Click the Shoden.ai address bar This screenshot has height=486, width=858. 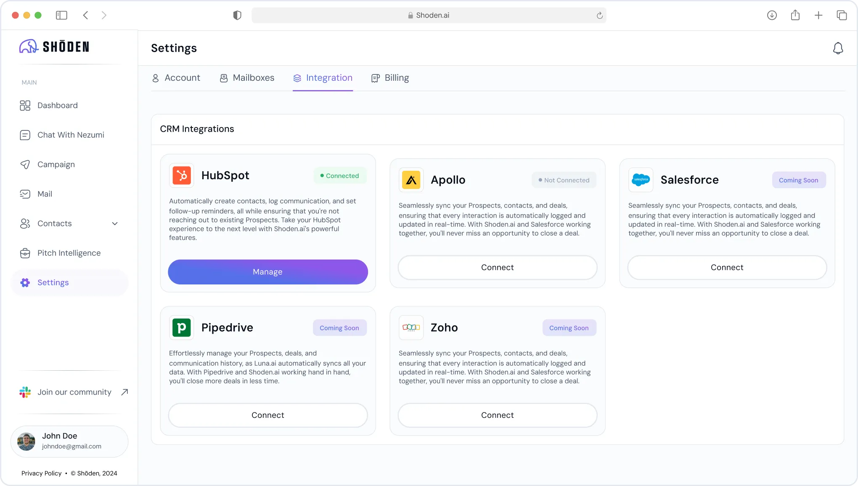coord(429,15)
